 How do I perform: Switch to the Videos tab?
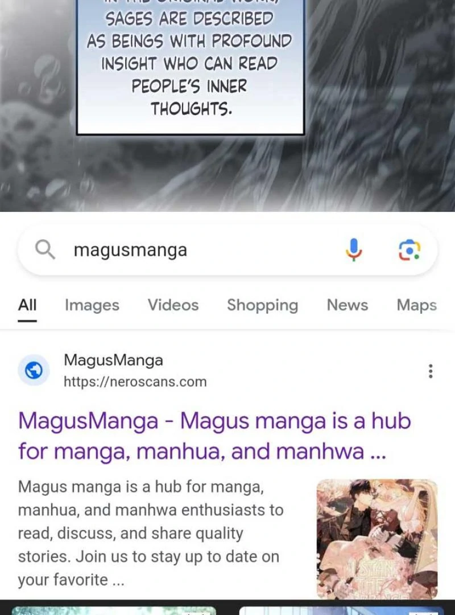tap(173, 305)
